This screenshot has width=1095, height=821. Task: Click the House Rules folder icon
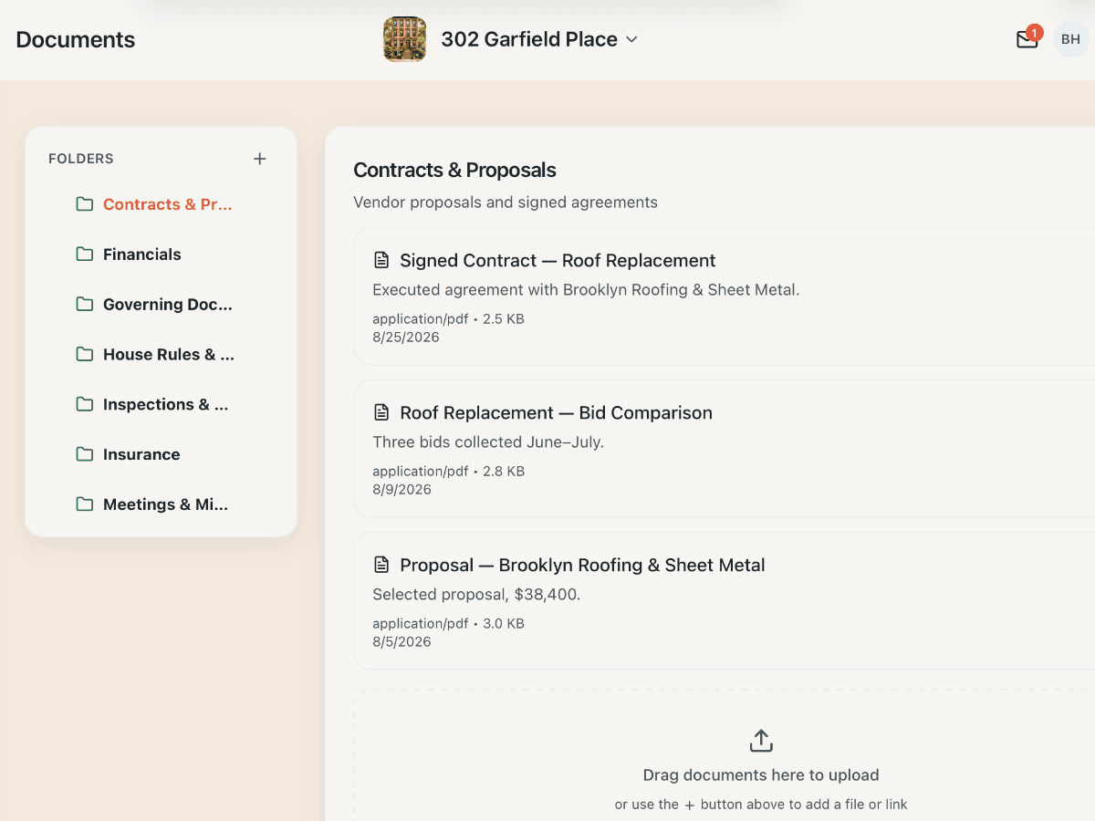point(85,355)
